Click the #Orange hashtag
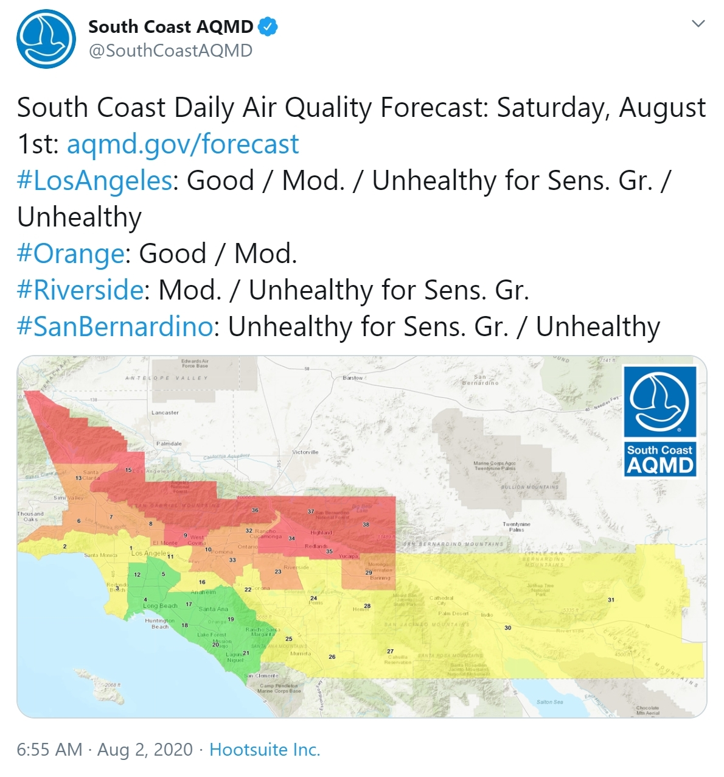 [71, 254]
